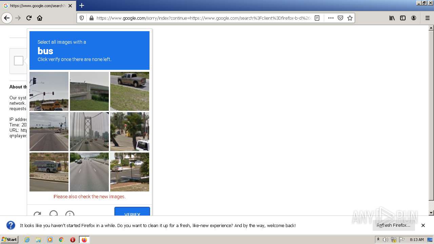Select the empty intersection image tile
This screenshot has width=434, height=244.
tap(49, 131)
